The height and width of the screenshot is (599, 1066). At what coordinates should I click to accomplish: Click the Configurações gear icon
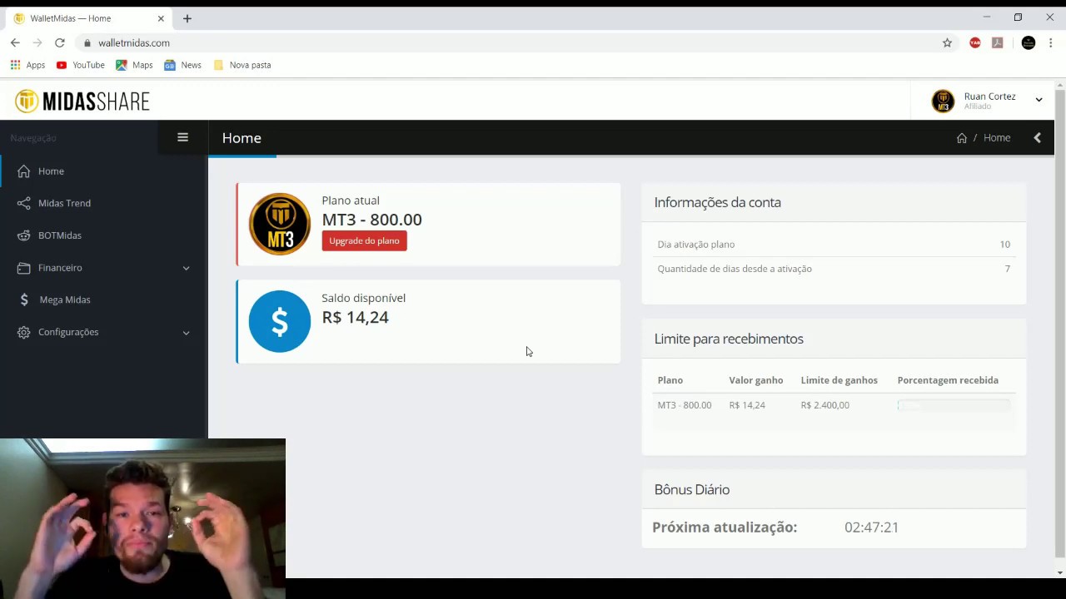pyautogui.click(x=23, y=332)
